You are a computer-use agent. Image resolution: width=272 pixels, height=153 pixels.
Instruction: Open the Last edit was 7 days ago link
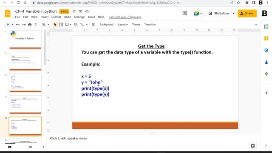(125, 17)
